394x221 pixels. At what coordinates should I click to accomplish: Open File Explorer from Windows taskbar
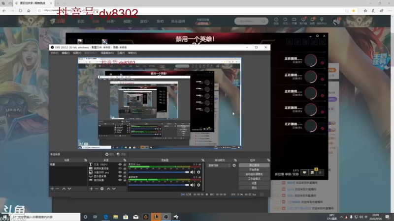coord(116,217)
